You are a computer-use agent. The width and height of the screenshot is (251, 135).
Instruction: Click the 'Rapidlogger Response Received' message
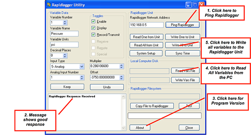[x=72, y=96]
